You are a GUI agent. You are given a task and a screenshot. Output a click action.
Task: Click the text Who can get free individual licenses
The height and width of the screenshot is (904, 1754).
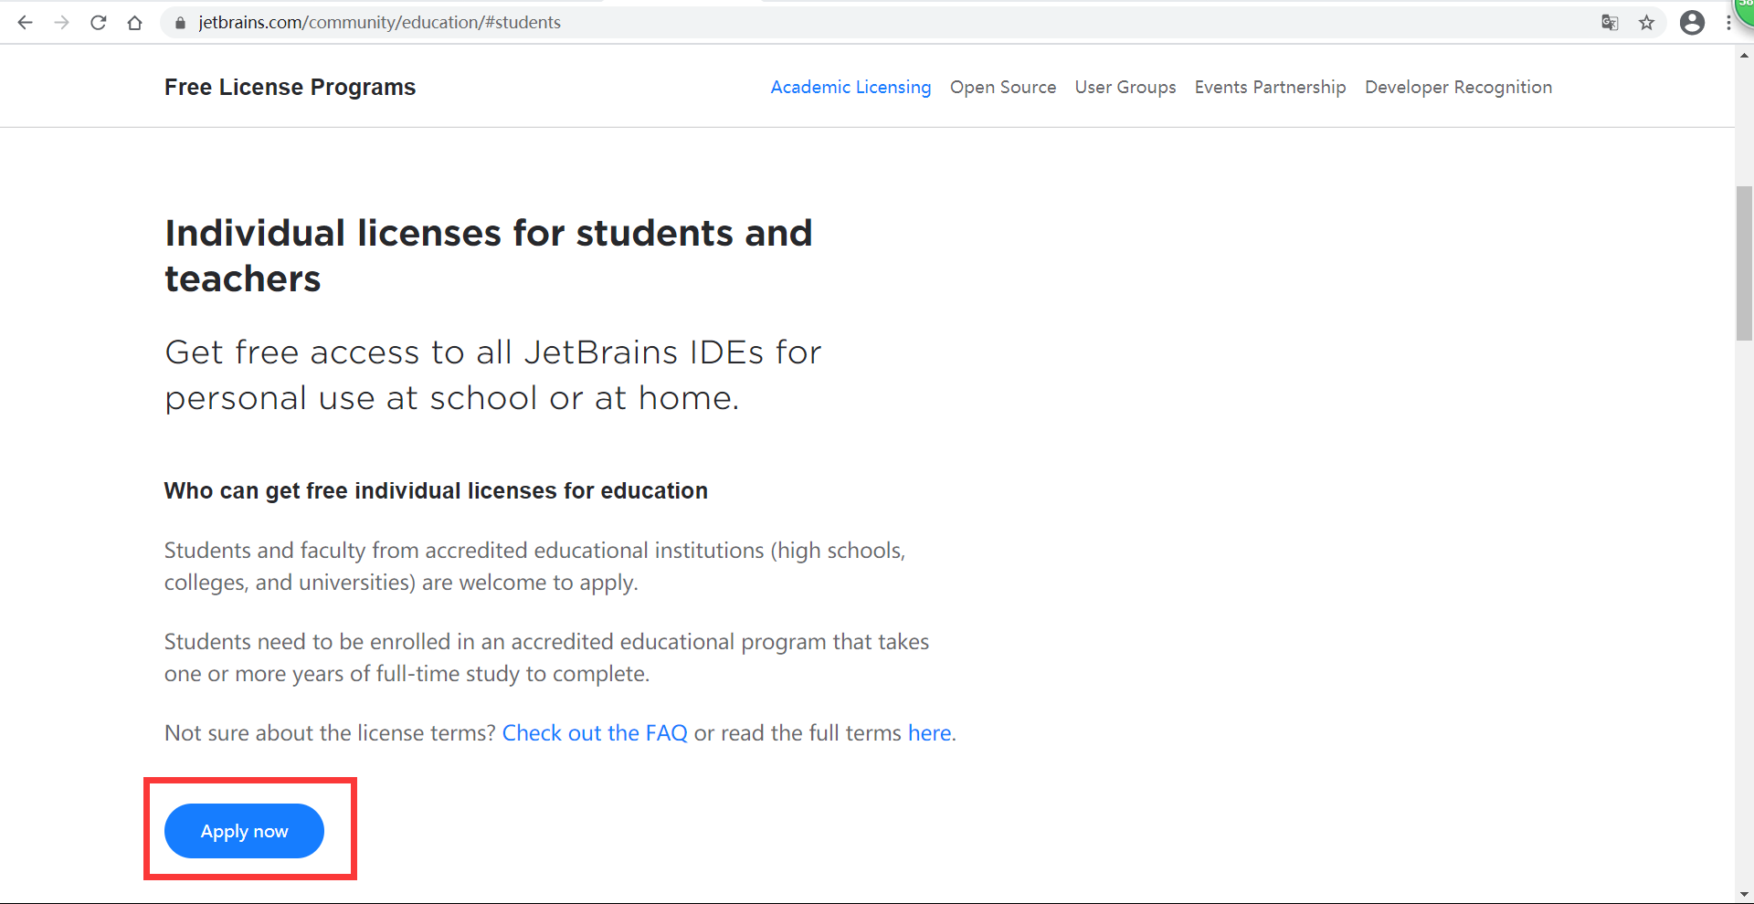436,491
